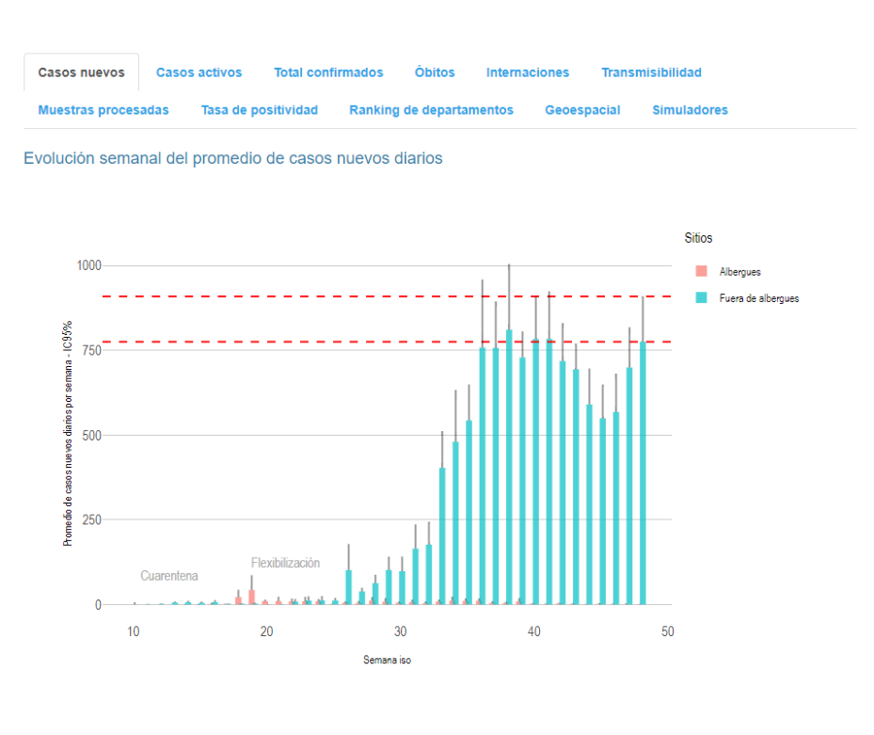The width and height of the screenshot is (874, 735).
Task: Click the tallest bar near week 38
Action: pyautogui.click(x=509, y=471)
